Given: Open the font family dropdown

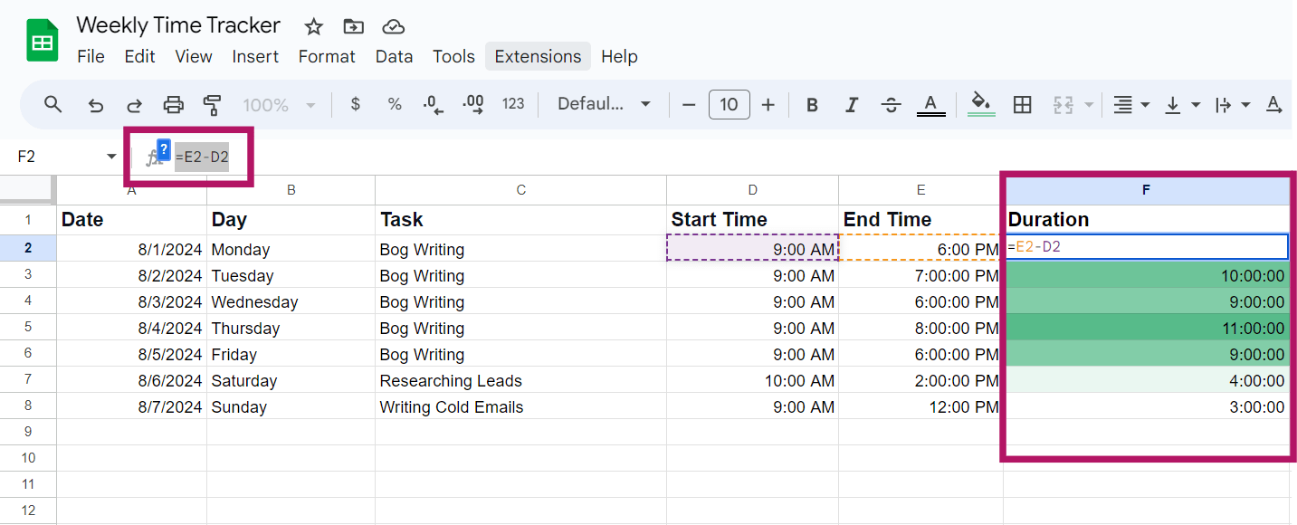Looking at the screenshot, I should [x=604, y=104].
